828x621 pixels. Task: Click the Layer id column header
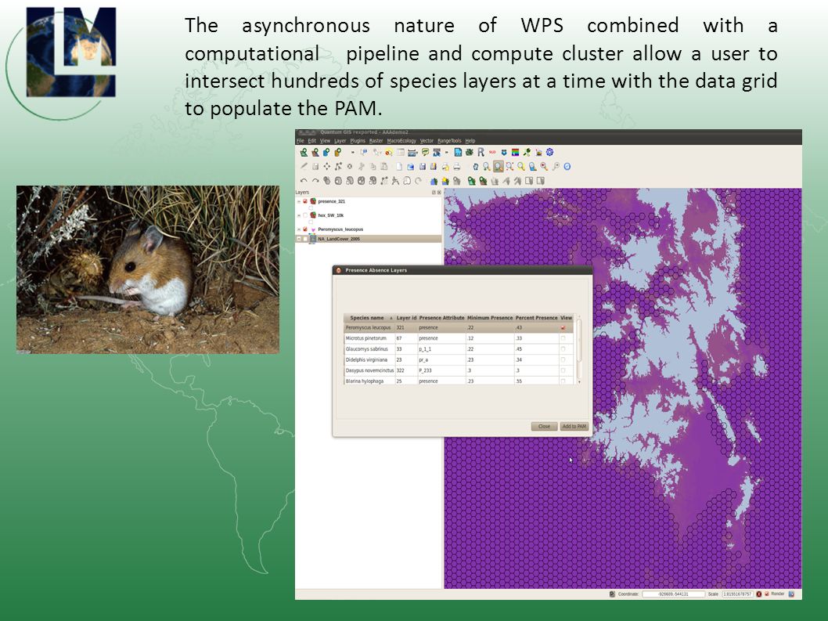[x=407, y=318]
